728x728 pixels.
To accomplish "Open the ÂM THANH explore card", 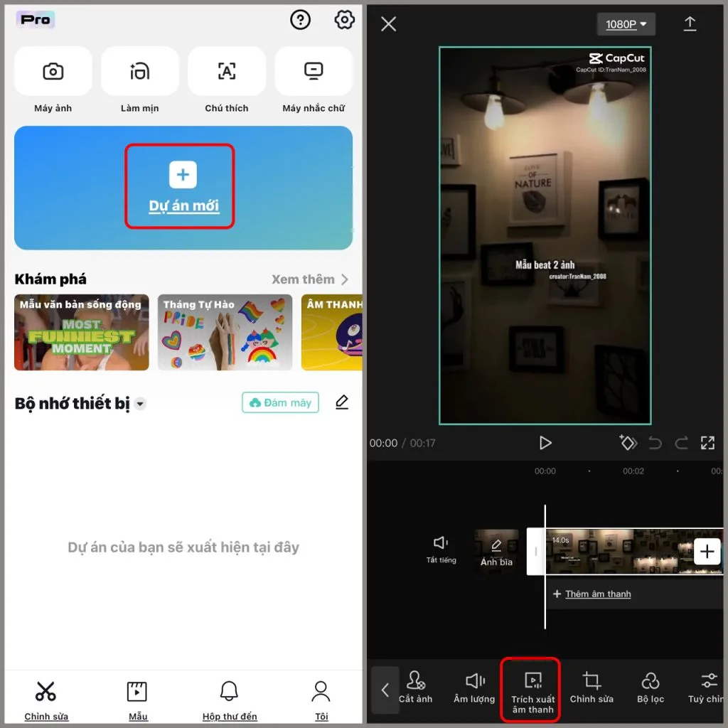I will point(331,333).
